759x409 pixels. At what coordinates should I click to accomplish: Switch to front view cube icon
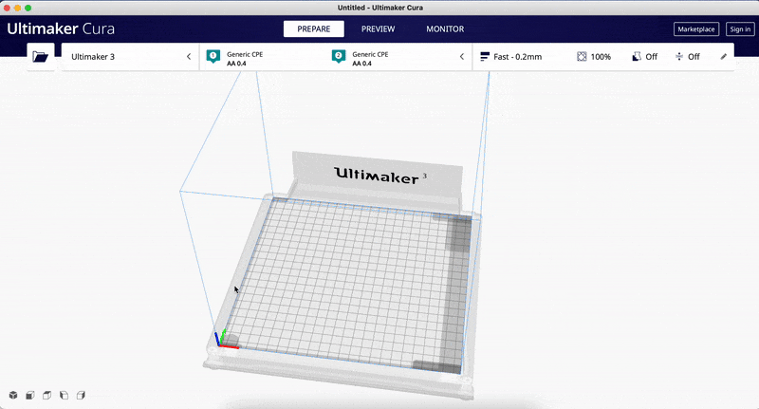tap(30, 396)
